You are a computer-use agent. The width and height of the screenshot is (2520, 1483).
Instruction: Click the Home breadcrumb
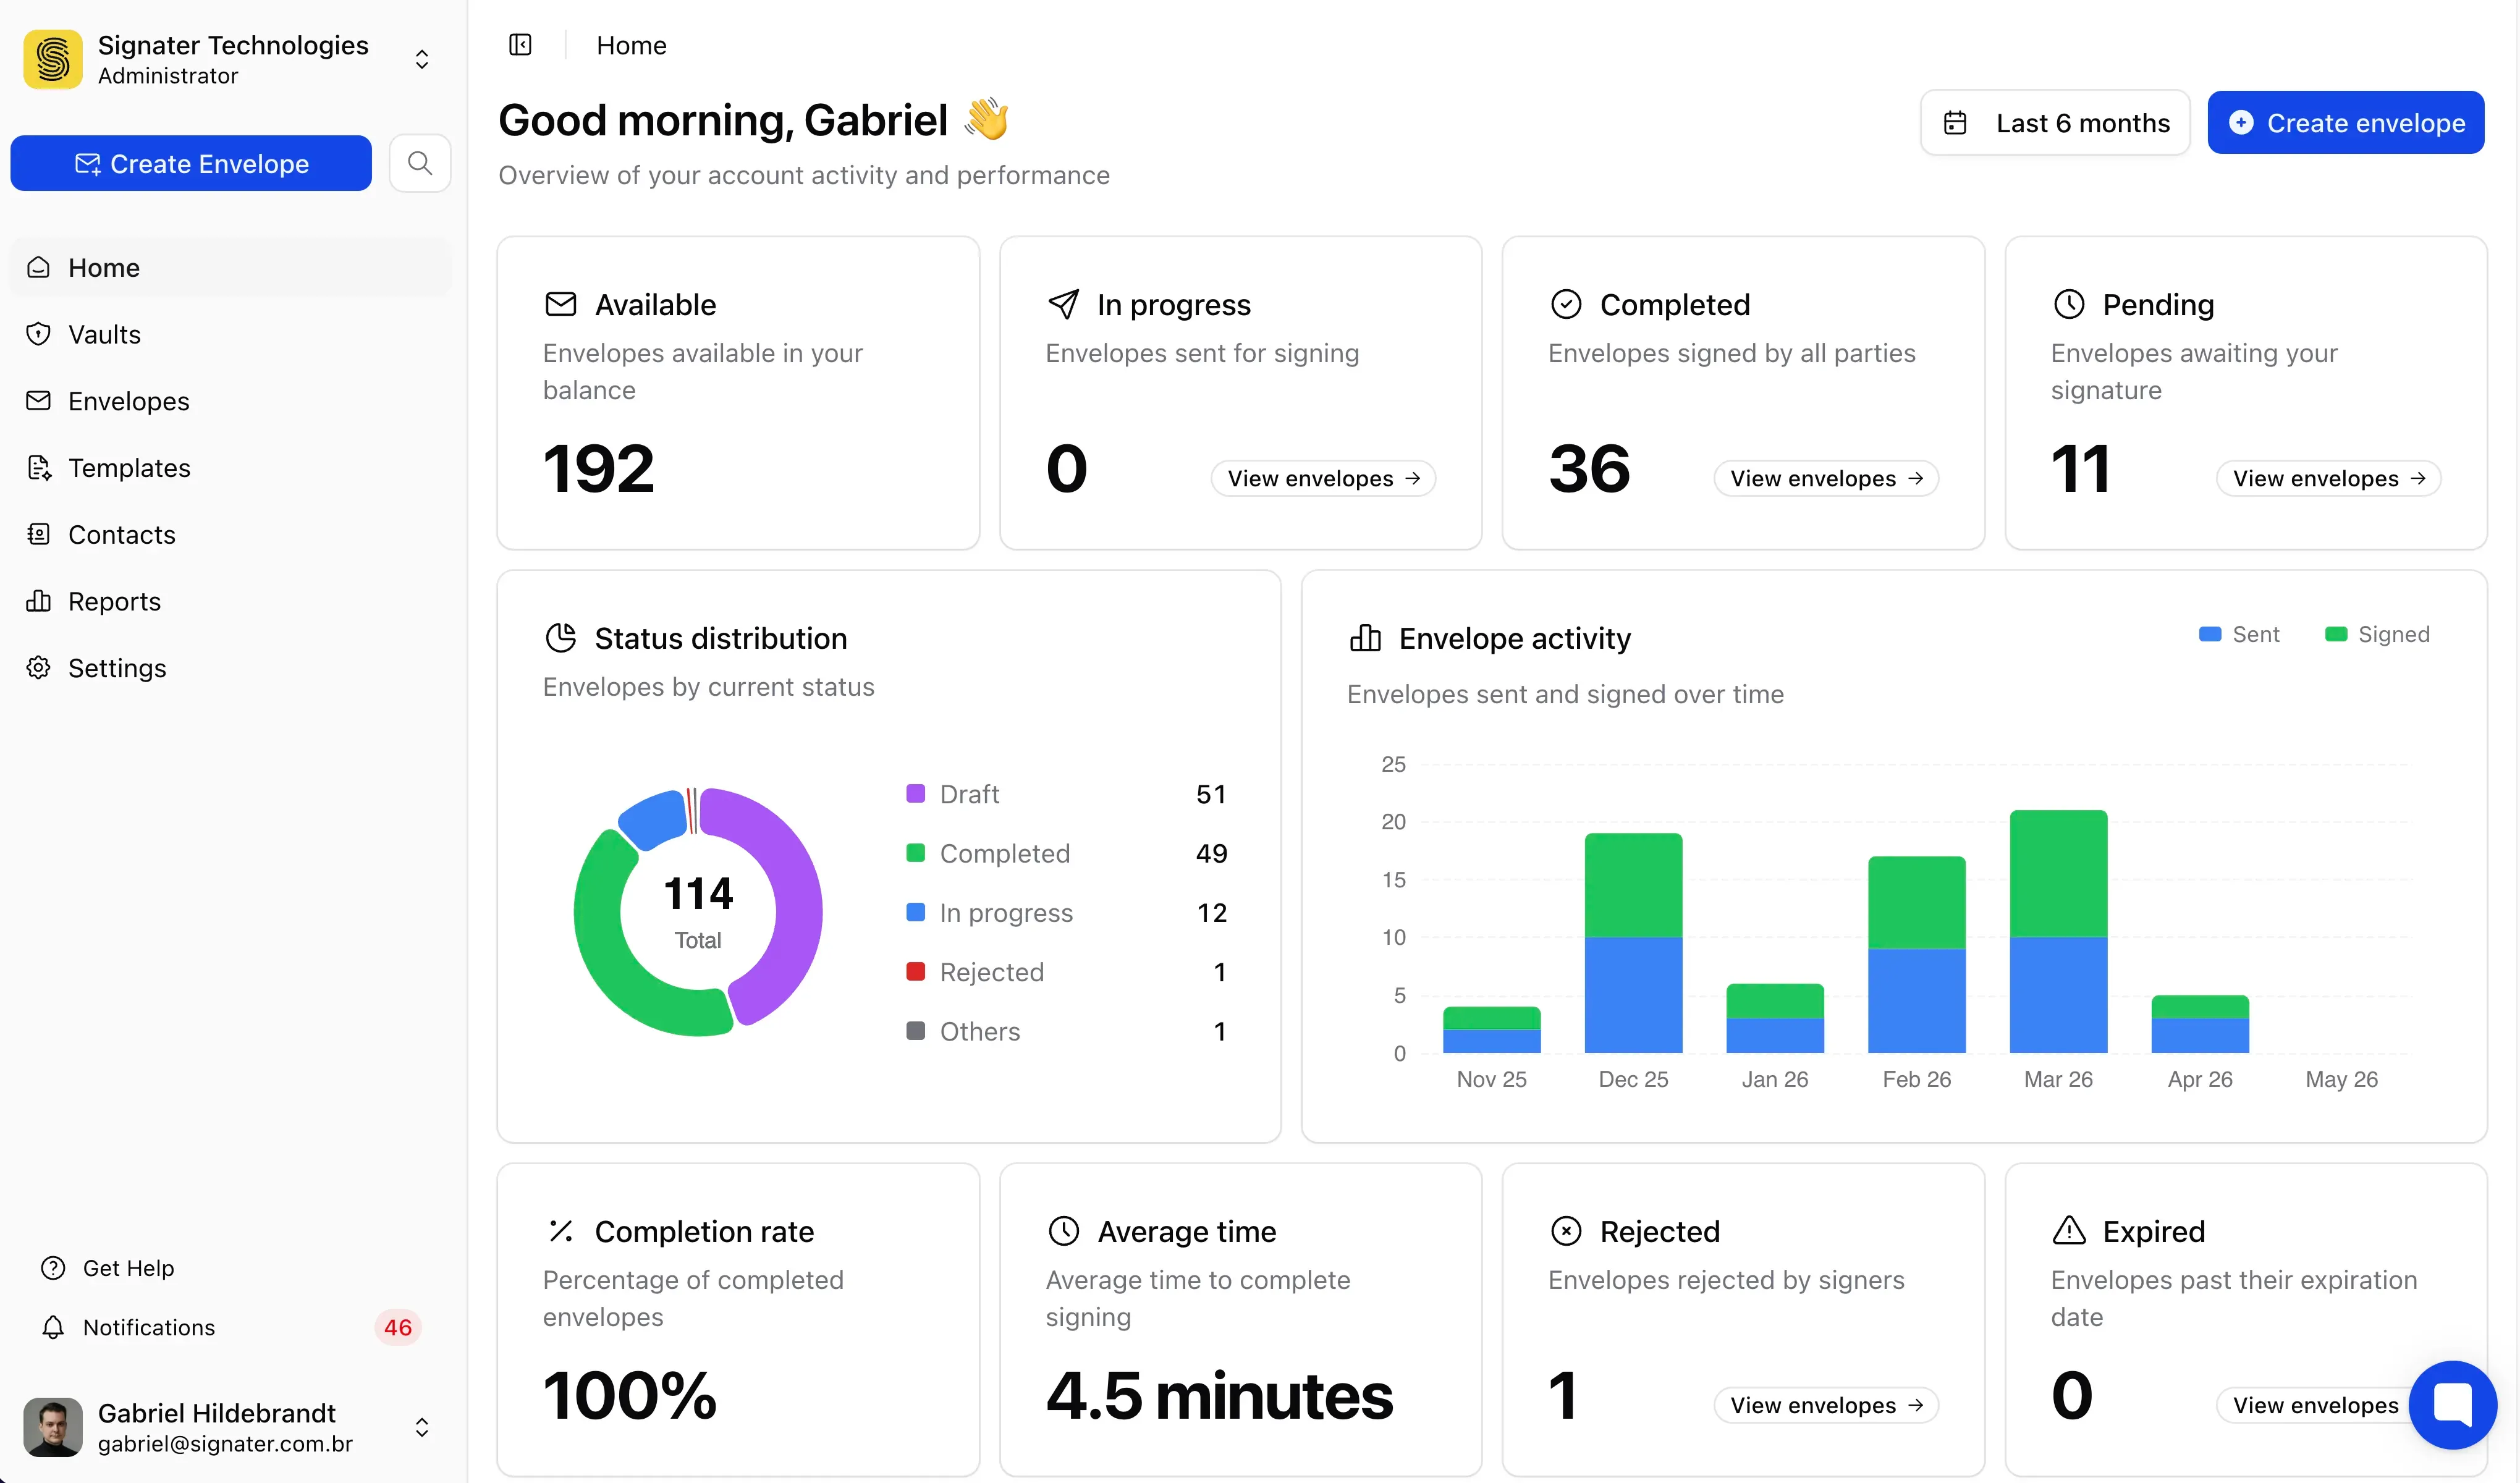(631, 45)
